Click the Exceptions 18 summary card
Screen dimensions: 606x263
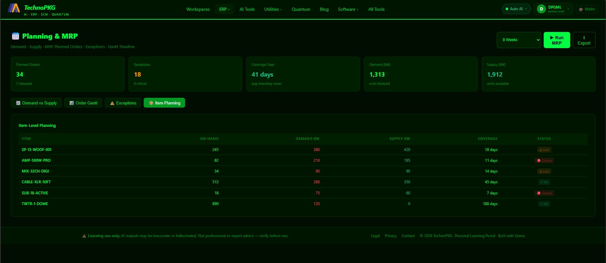tap(185, 74)
